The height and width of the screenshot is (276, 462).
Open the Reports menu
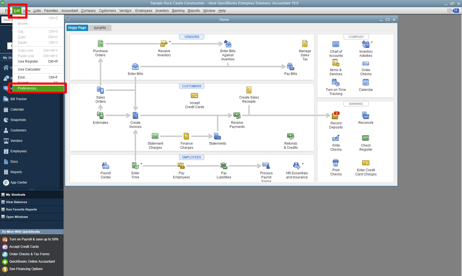[194, 11]
